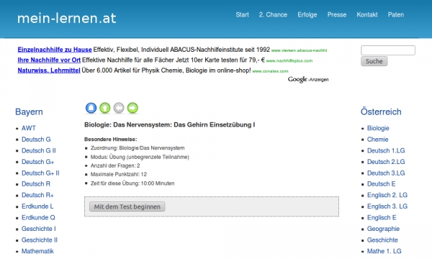Open Chemie in the Österreich list
Screen dimensions: 432x259
tap(377, 140)
